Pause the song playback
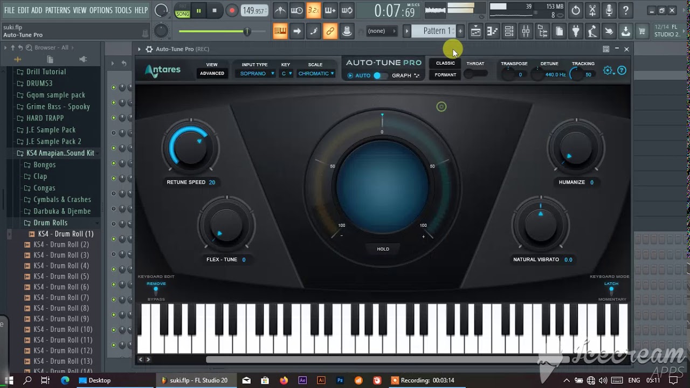 pos(198,10)
